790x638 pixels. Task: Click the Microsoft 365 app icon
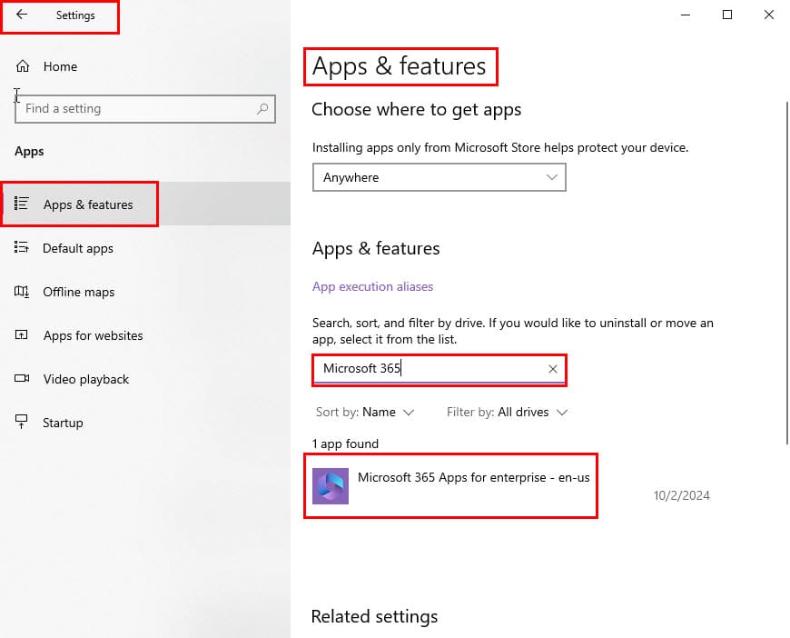click(x=330, y=485)
